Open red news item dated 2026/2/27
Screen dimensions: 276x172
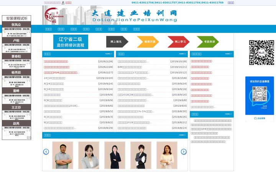tap(62, 73)
